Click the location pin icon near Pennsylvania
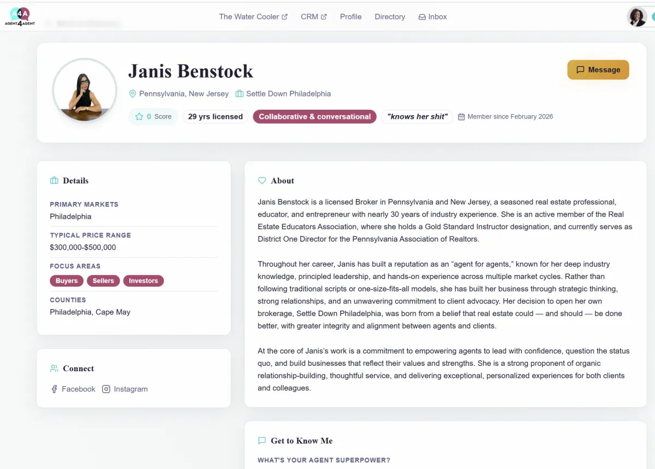This screenshot has width=655, height=469. click(x=133, y=93)
